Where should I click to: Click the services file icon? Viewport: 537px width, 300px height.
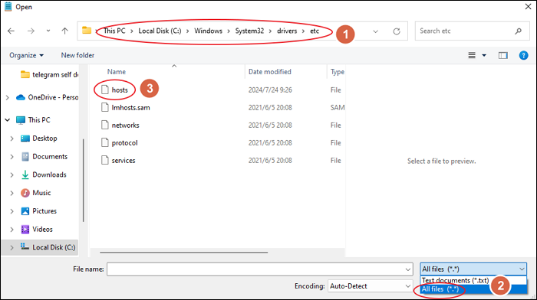point(105,160)
